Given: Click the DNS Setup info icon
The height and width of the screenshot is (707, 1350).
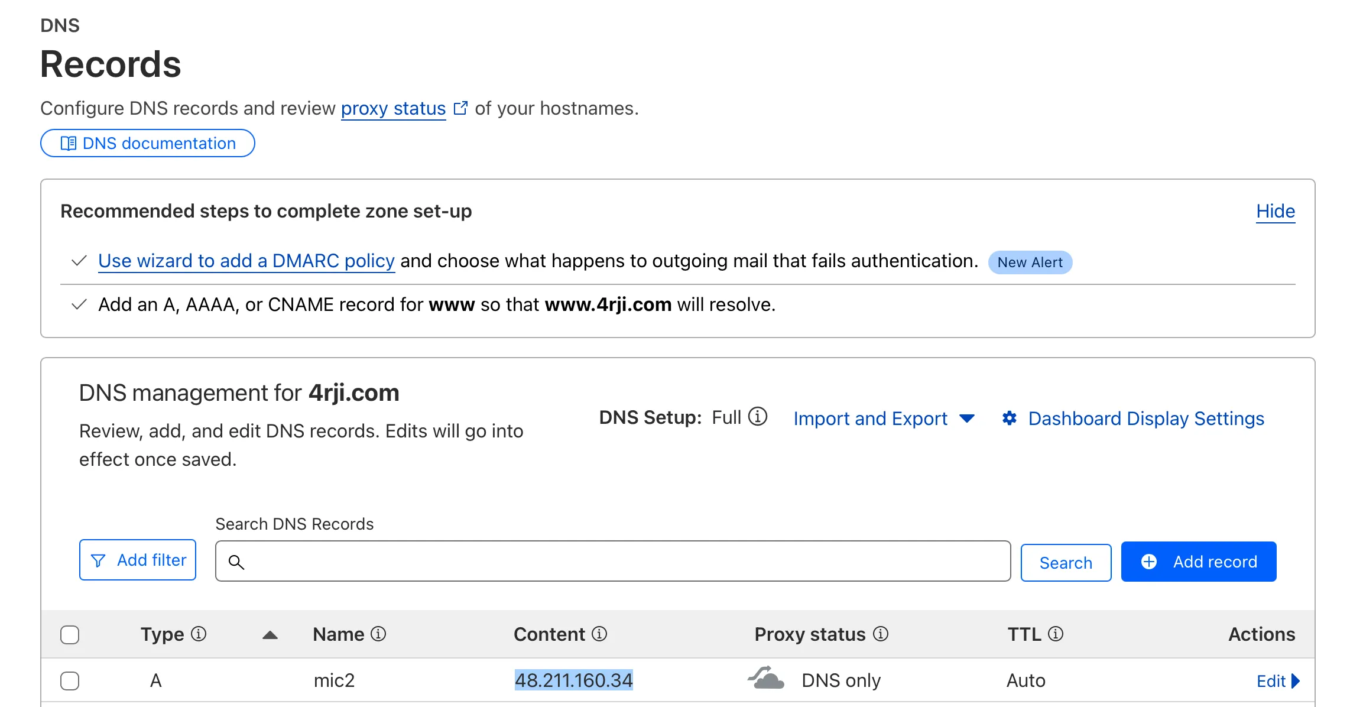Looking at the screenshot, I should point(758,417).
